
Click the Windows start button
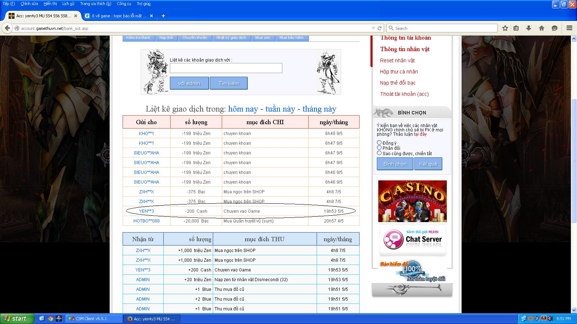click(x=17, y=319)
